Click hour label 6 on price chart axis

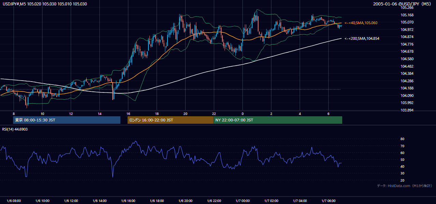(328, 114)
